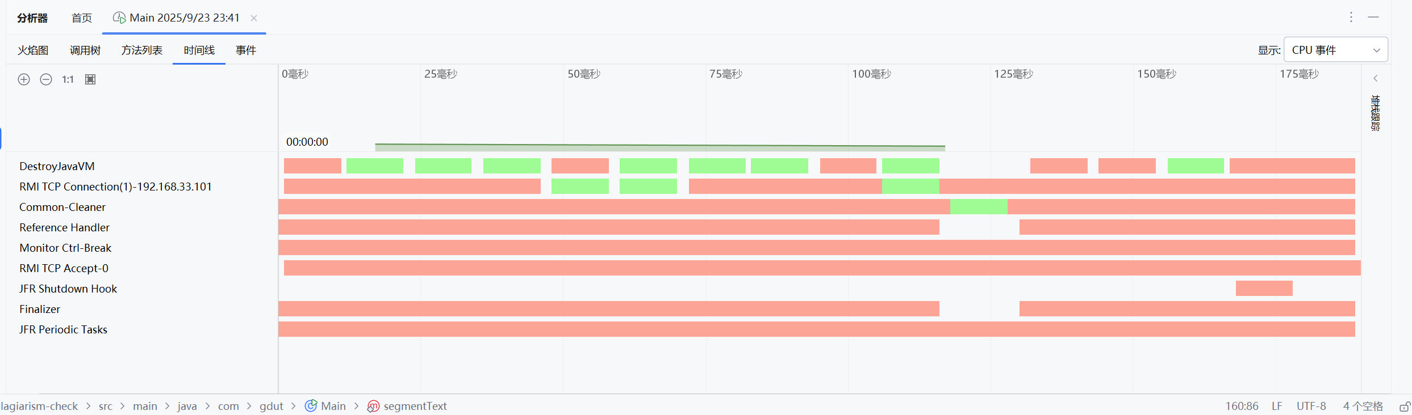Click the read-only lock icon in status bar
This screenshot has height=415, width=1412.
click(1405, 406)
